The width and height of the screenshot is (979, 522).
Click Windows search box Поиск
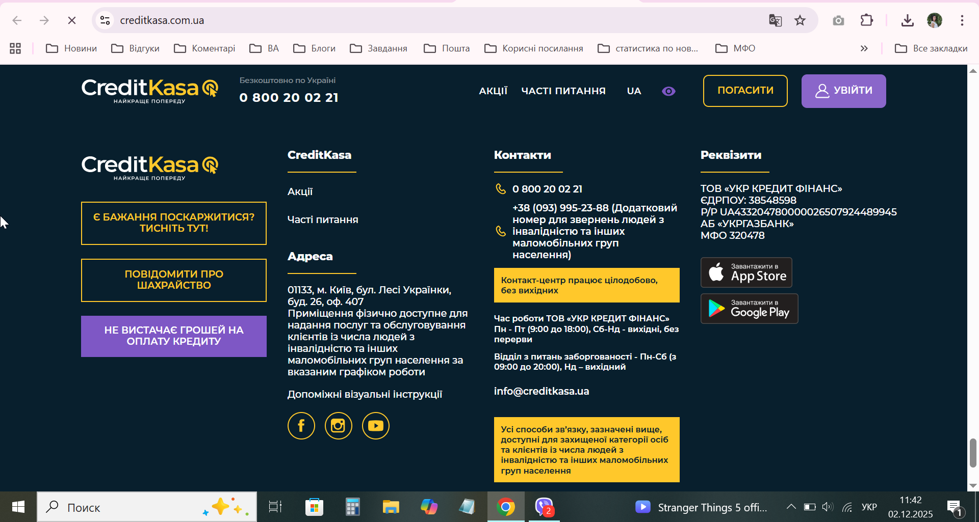click(147, 507)
